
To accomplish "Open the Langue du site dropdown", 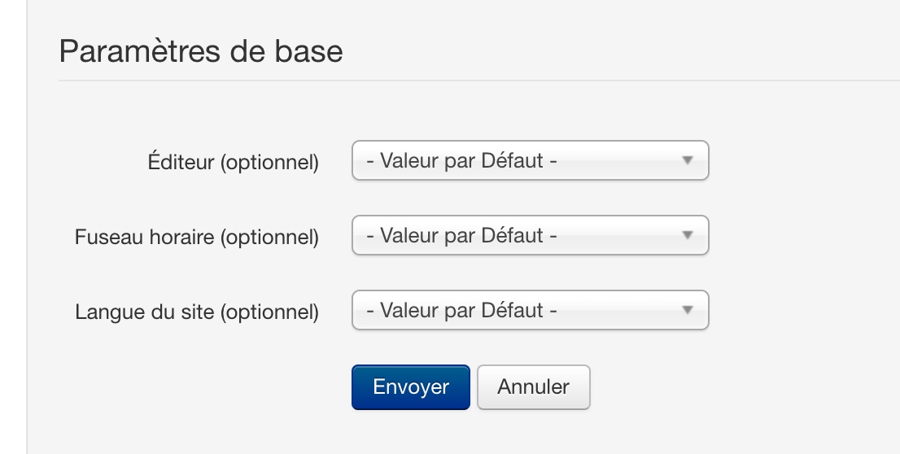I will (x=530, y=310).
